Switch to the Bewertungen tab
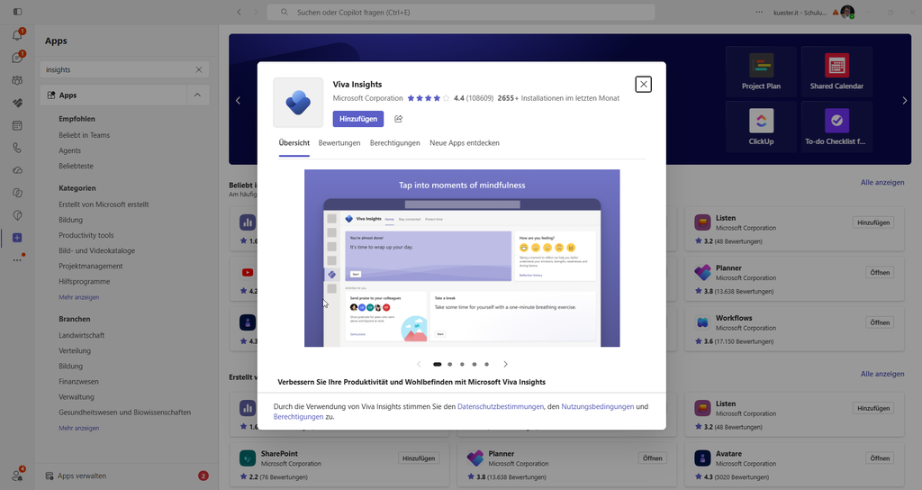The height and width of the screenshot is (490, 922). click(339, 143)
